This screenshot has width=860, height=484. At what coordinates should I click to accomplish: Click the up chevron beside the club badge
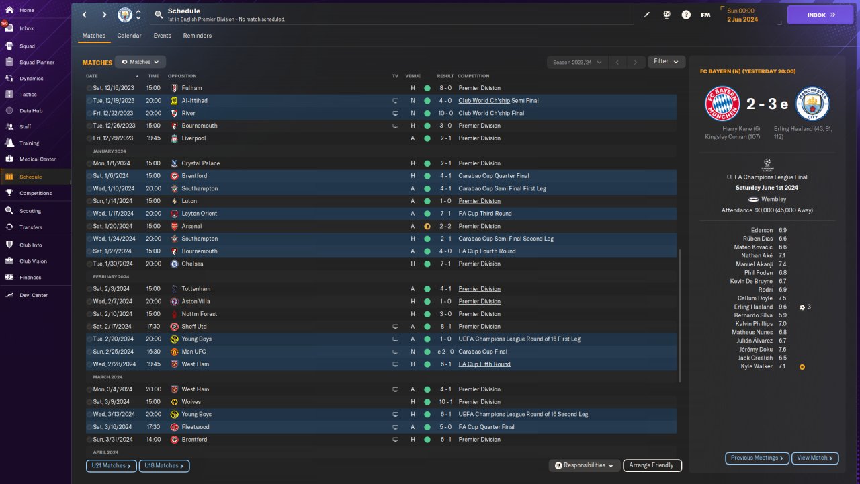(x=138, y=11)
